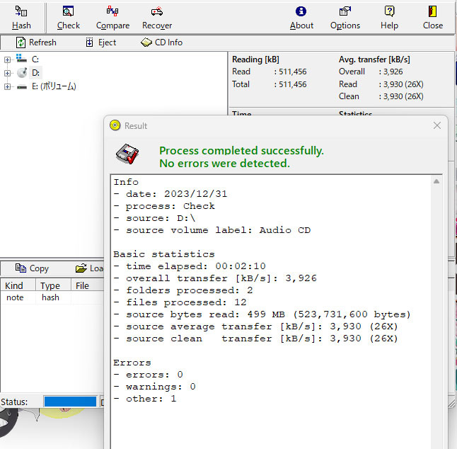Viewport: 457px width, 449px height.
Task: Show CD Info
Action: (x=161, y=42)
